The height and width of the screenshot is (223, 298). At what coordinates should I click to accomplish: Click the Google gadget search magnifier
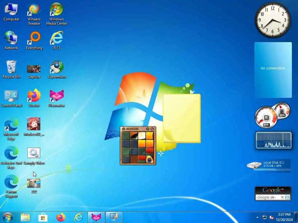coord(287,197)
